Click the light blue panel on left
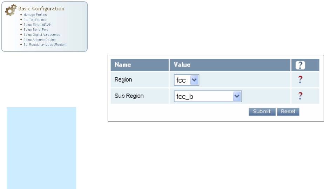This screenshot has height=189, width=324. pyautogui.click(x=41, y=148)
